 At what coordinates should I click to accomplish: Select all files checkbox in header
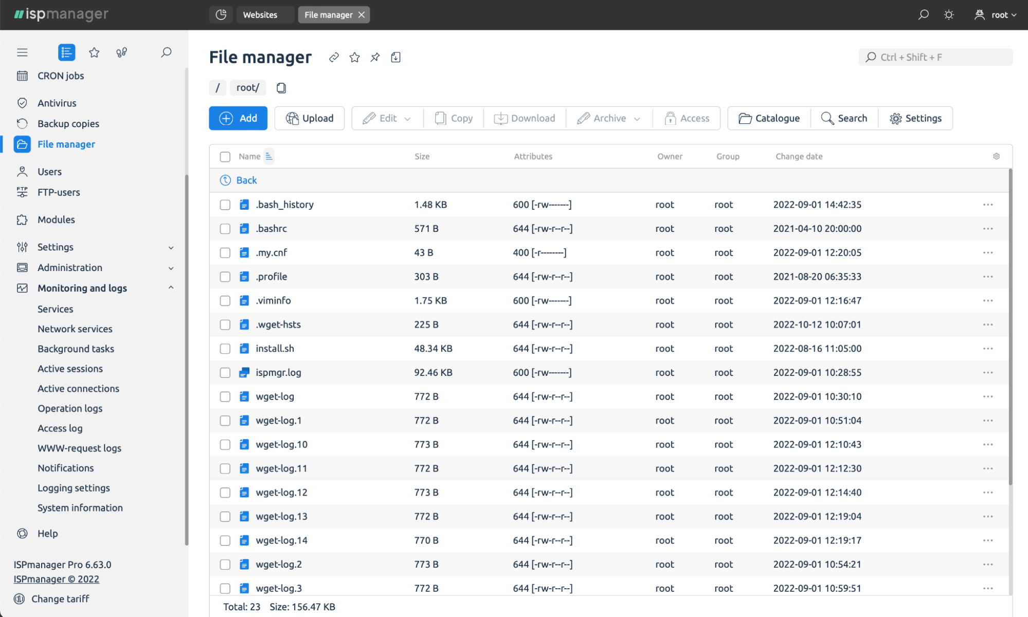(225, 156)
